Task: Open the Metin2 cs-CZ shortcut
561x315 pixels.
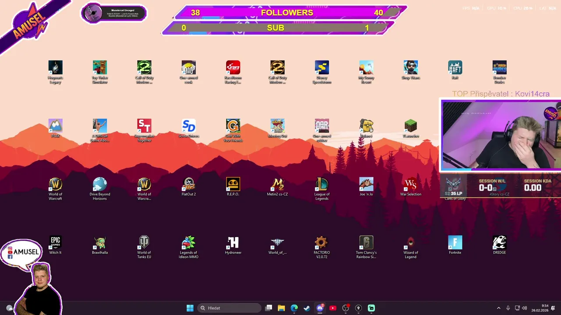Action: [x=277, y=187]
